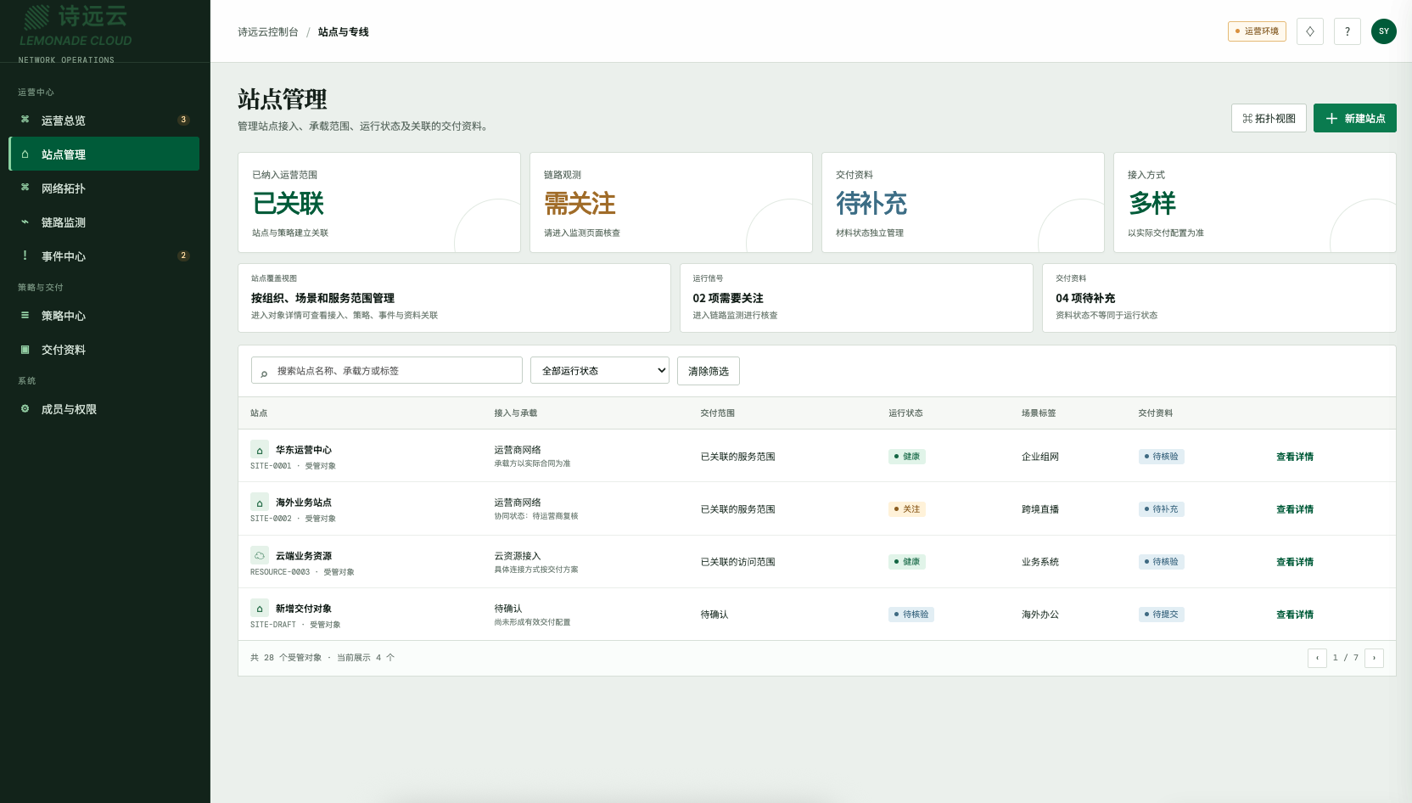Click the 网络拓扑 sidebar icon

pos(25,188)
